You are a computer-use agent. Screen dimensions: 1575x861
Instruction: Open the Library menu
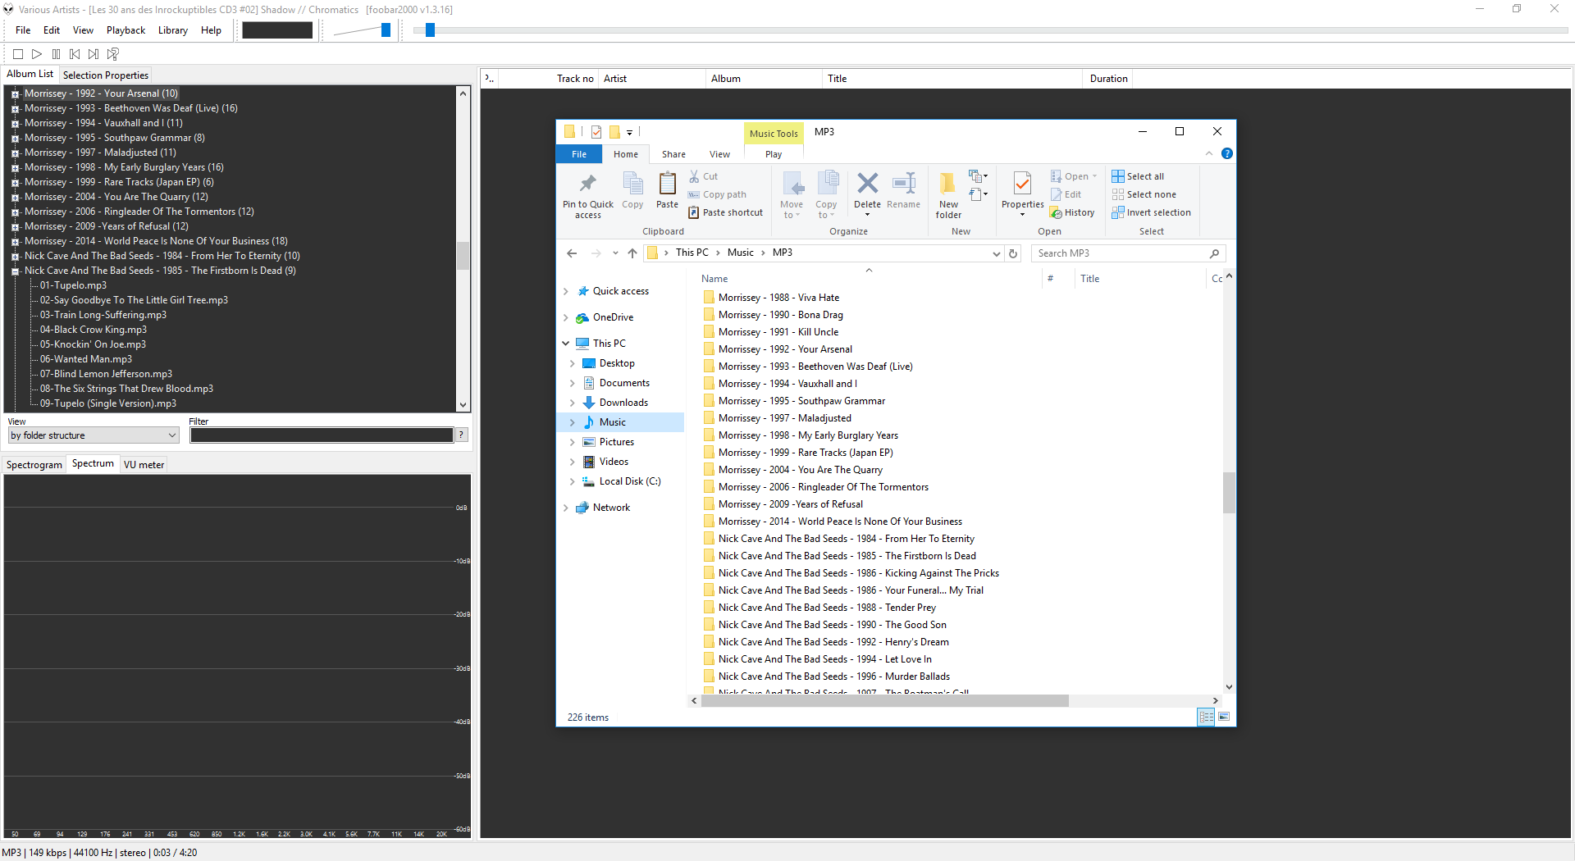[172, 30]
